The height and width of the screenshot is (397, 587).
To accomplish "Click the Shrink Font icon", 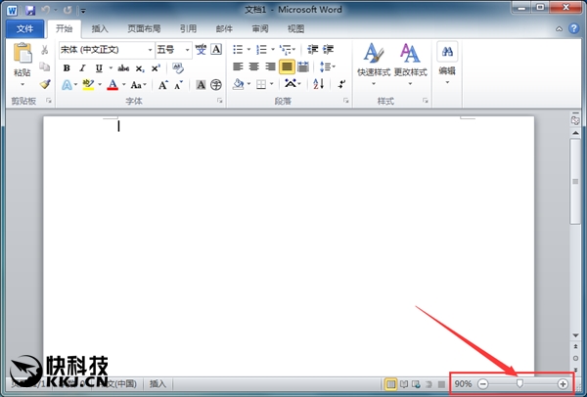I will 179,85.
